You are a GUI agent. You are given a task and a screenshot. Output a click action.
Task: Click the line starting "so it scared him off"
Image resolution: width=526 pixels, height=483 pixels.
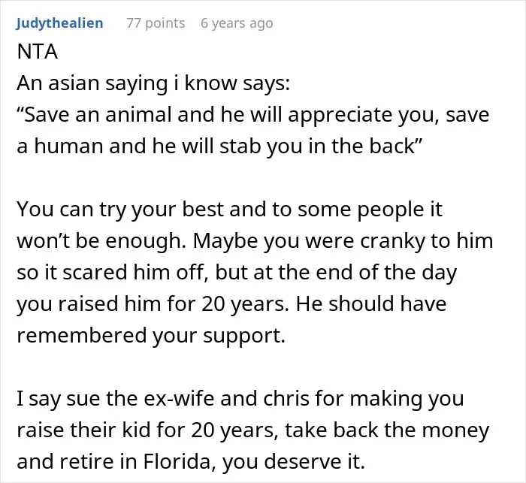237,272
